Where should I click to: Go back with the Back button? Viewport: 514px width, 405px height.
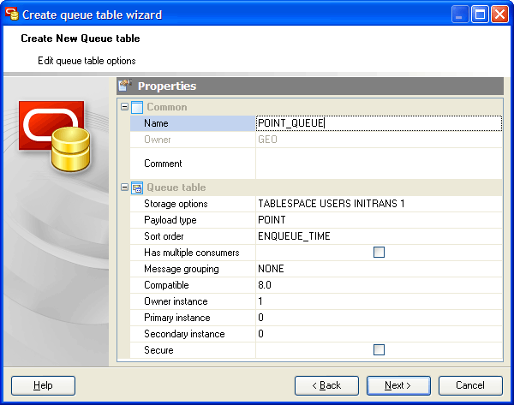pyautogui.click(x=326, y=385)
